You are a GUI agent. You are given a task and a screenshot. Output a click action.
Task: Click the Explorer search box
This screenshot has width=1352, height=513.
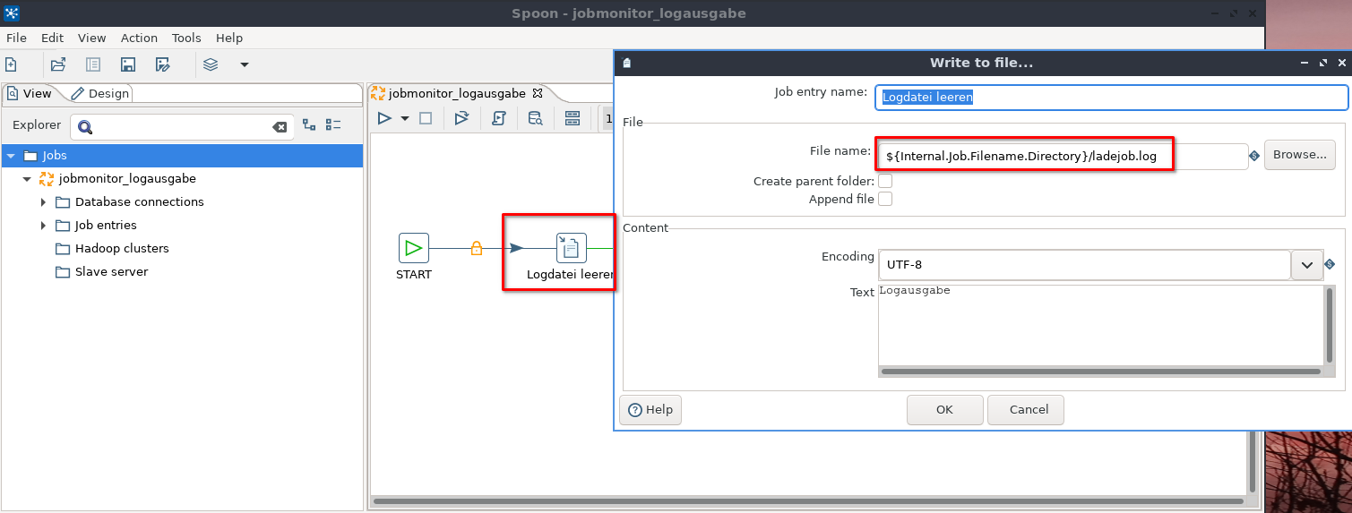(x=183, y=127)
